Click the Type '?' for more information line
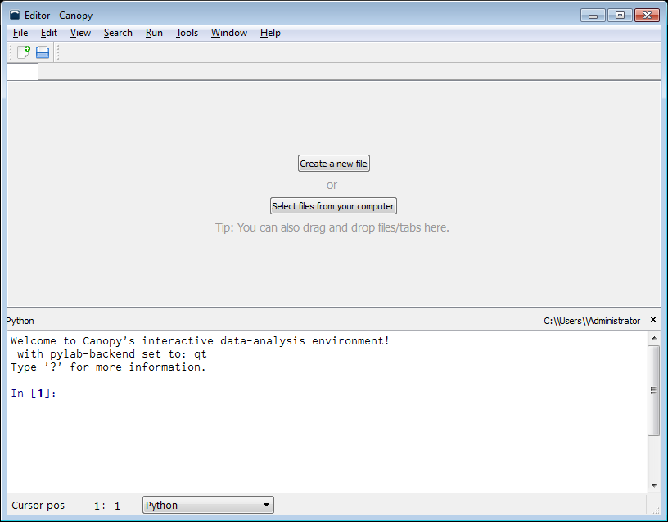Screen dimensions: 668x522 click(108, 367)
